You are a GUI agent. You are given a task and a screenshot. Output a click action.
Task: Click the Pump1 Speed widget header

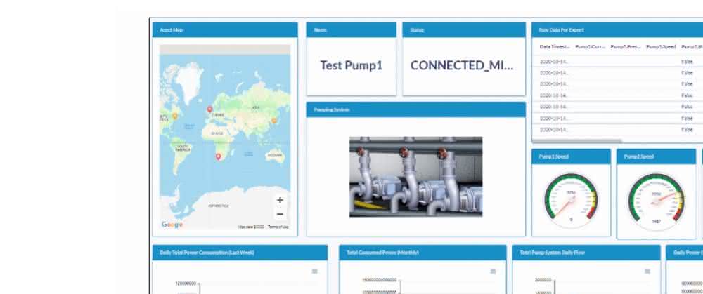(x=571, y=156)
